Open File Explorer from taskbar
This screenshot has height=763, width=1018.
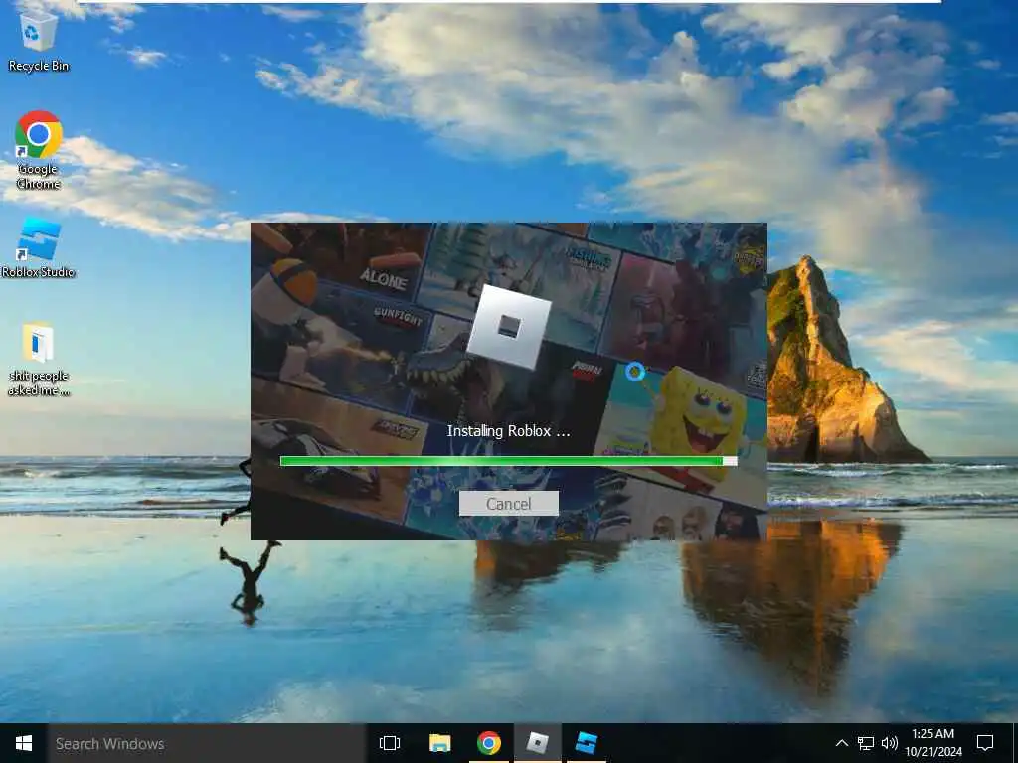coord(439,743)
